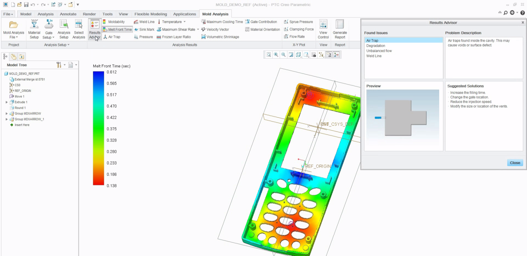Open the Annotate tab
The image size is (527, 256).
click(x=68, y=14)
